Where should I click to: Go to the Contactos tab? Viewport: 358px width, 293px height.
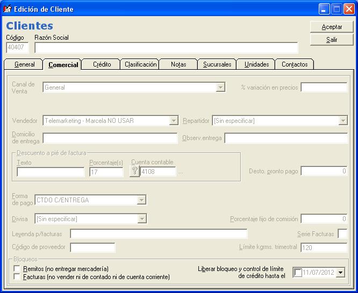click(295, 64)
